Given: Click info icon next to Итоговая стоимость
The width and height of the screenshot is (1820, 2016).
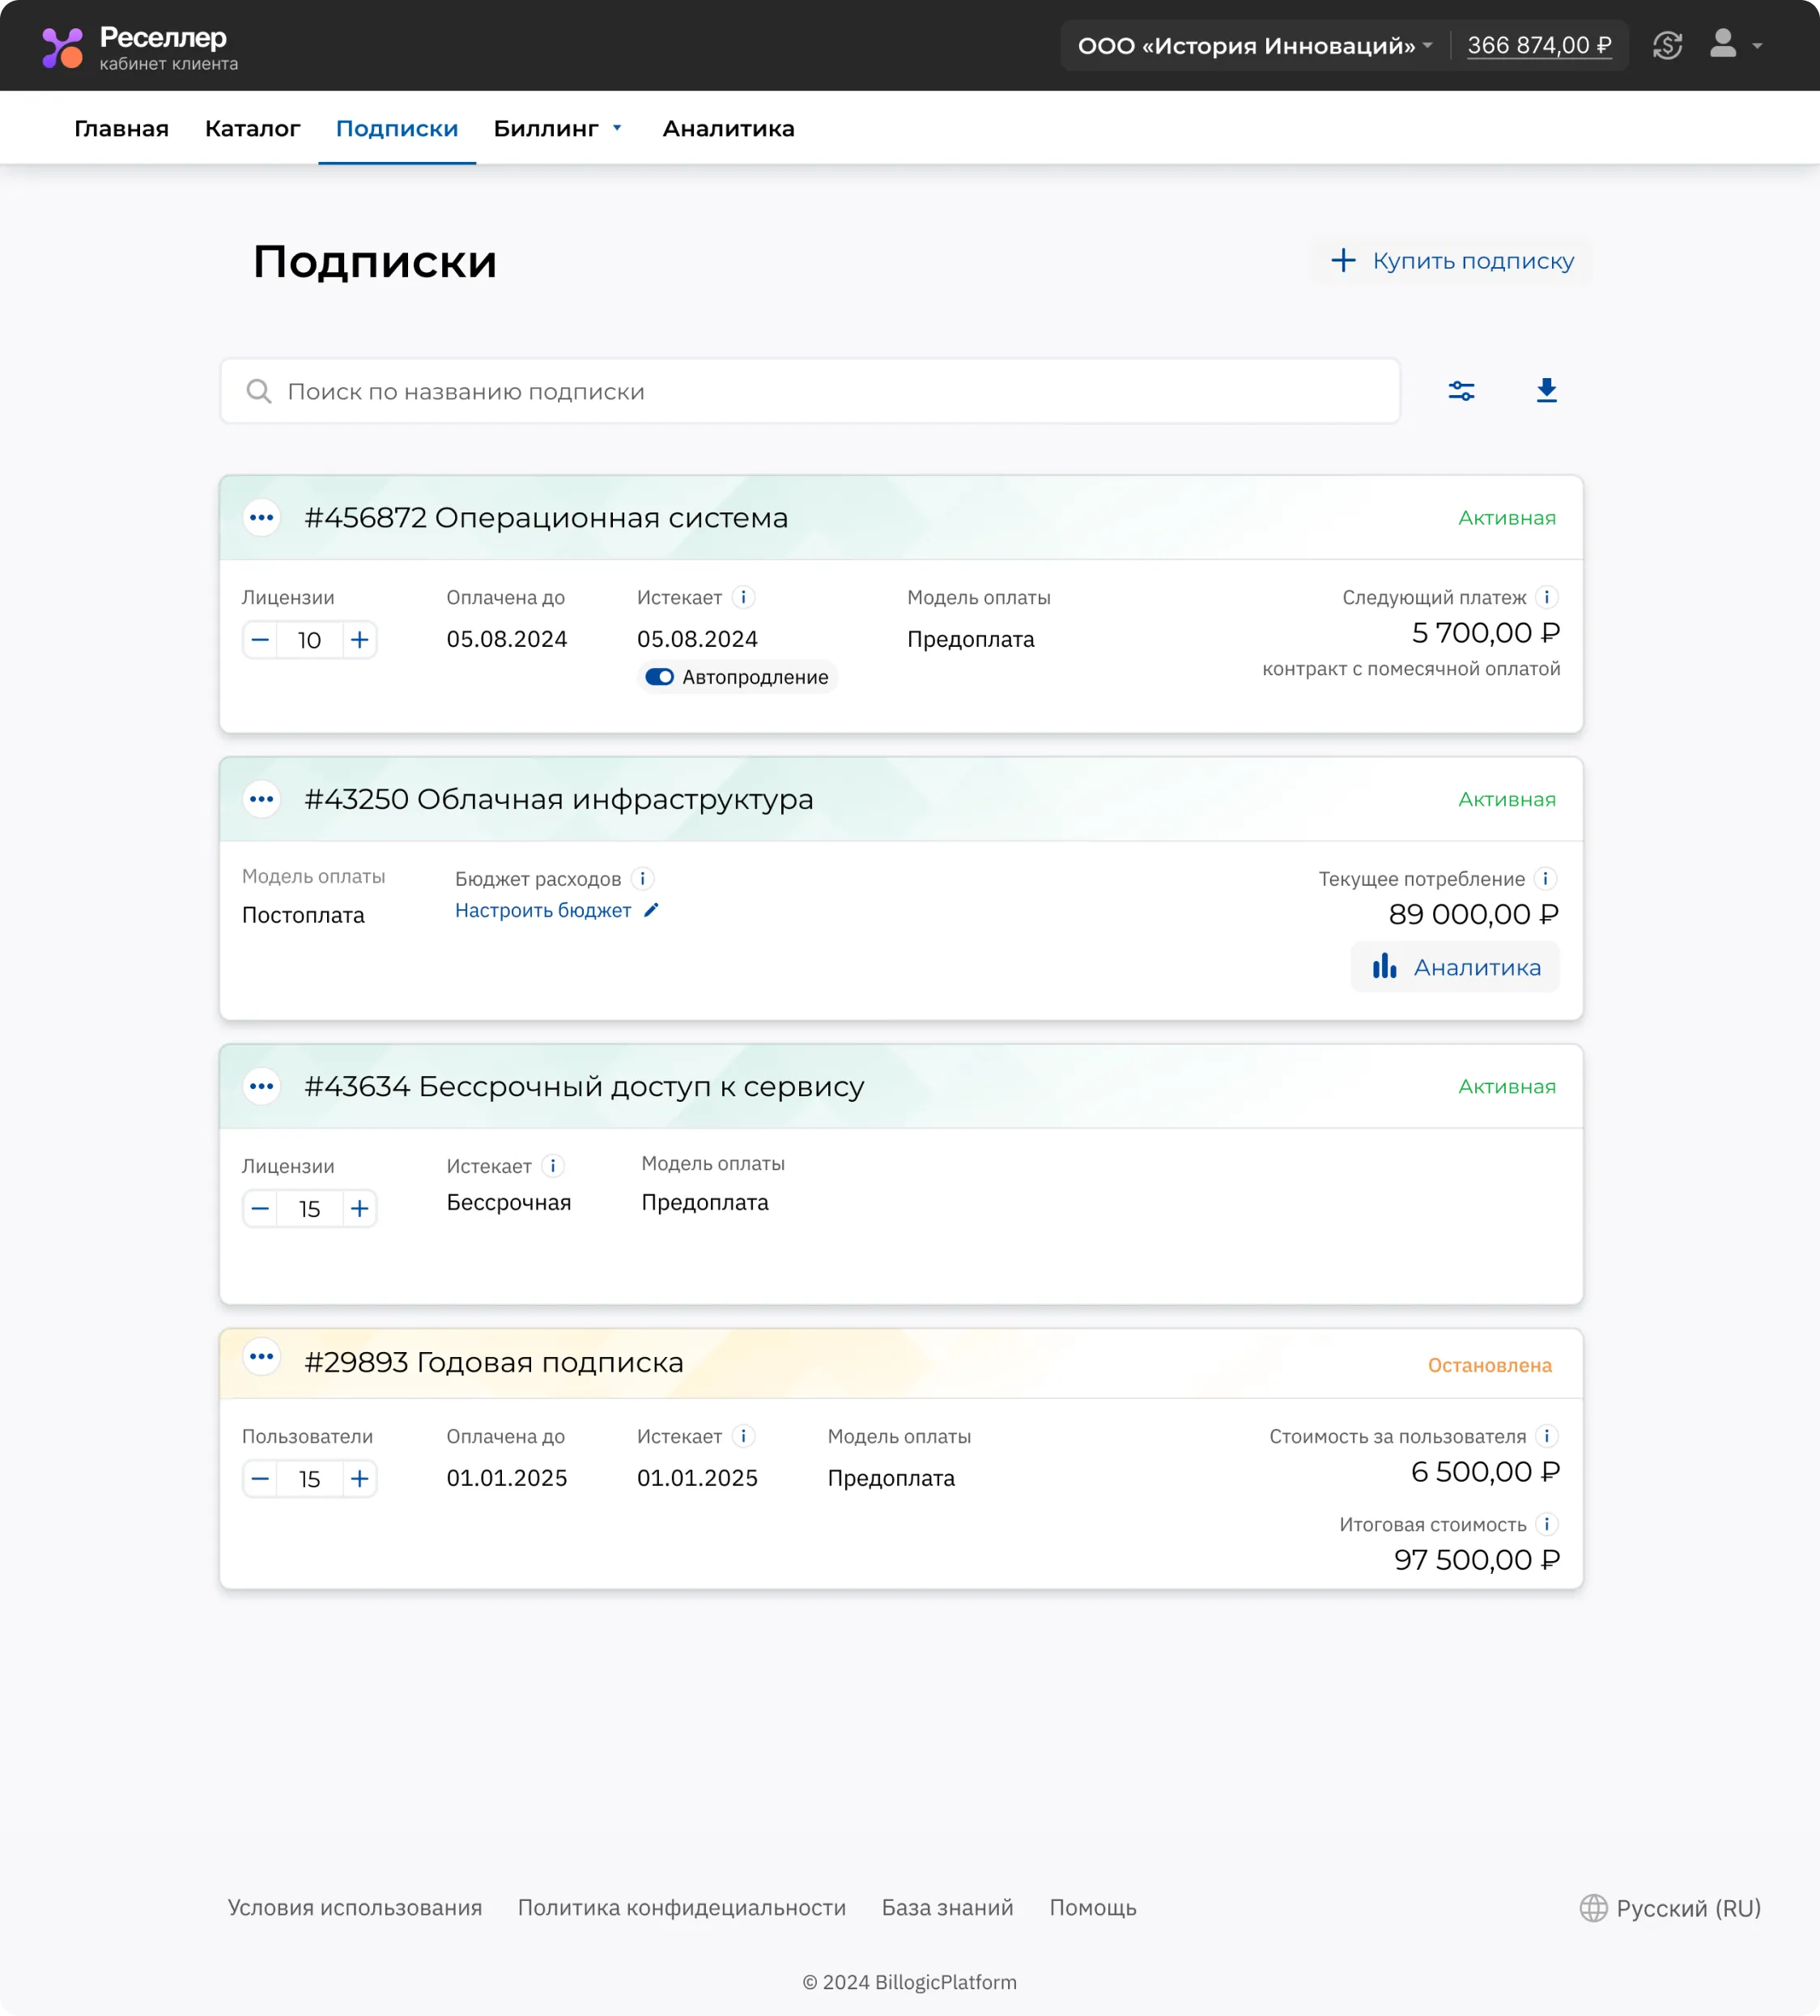Looking at the screenshot, I should pos(1546,1524).
